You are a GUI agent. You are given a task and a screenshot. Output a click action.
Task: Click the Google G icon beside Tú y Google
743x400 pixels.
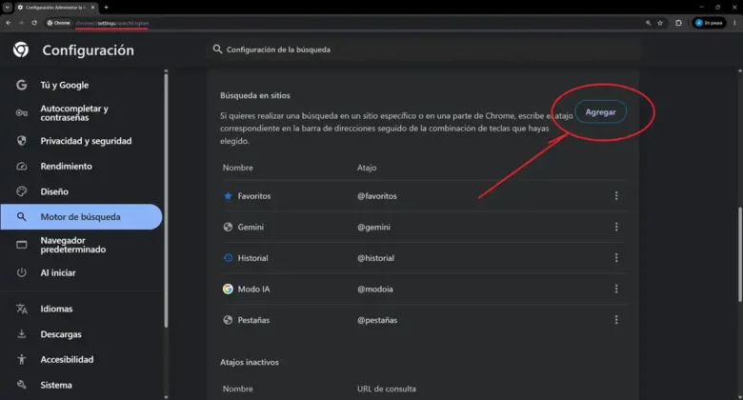pos(21,85)
